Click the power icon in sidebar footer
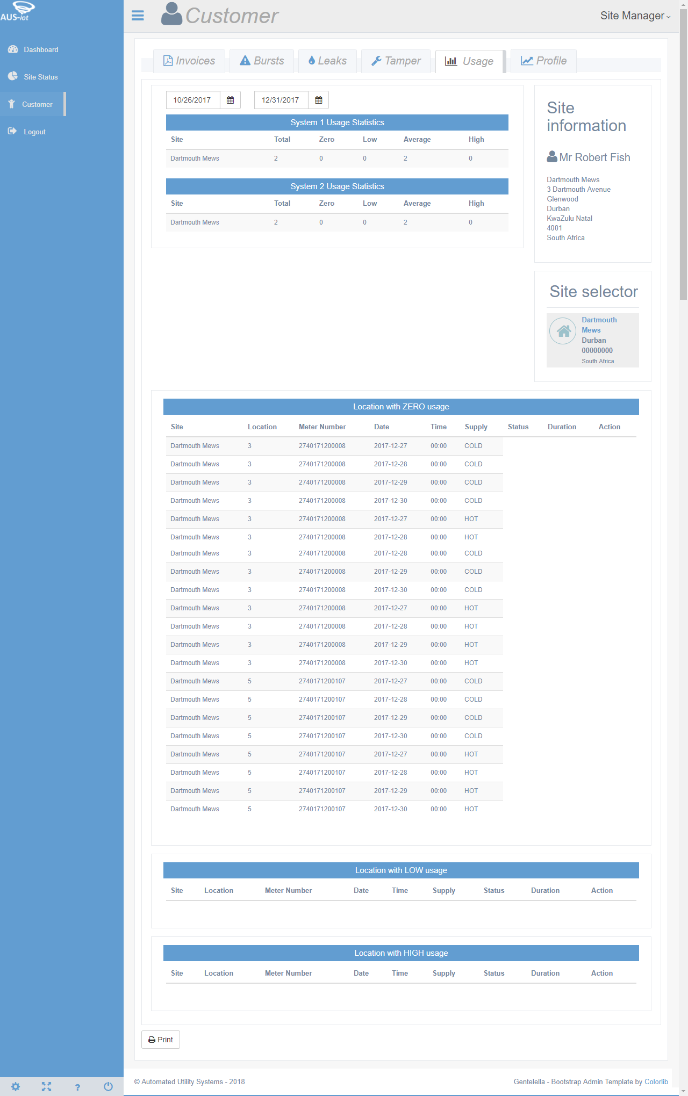The height and width of the screenshot is (1096, 688). (x=108, y=1086)
